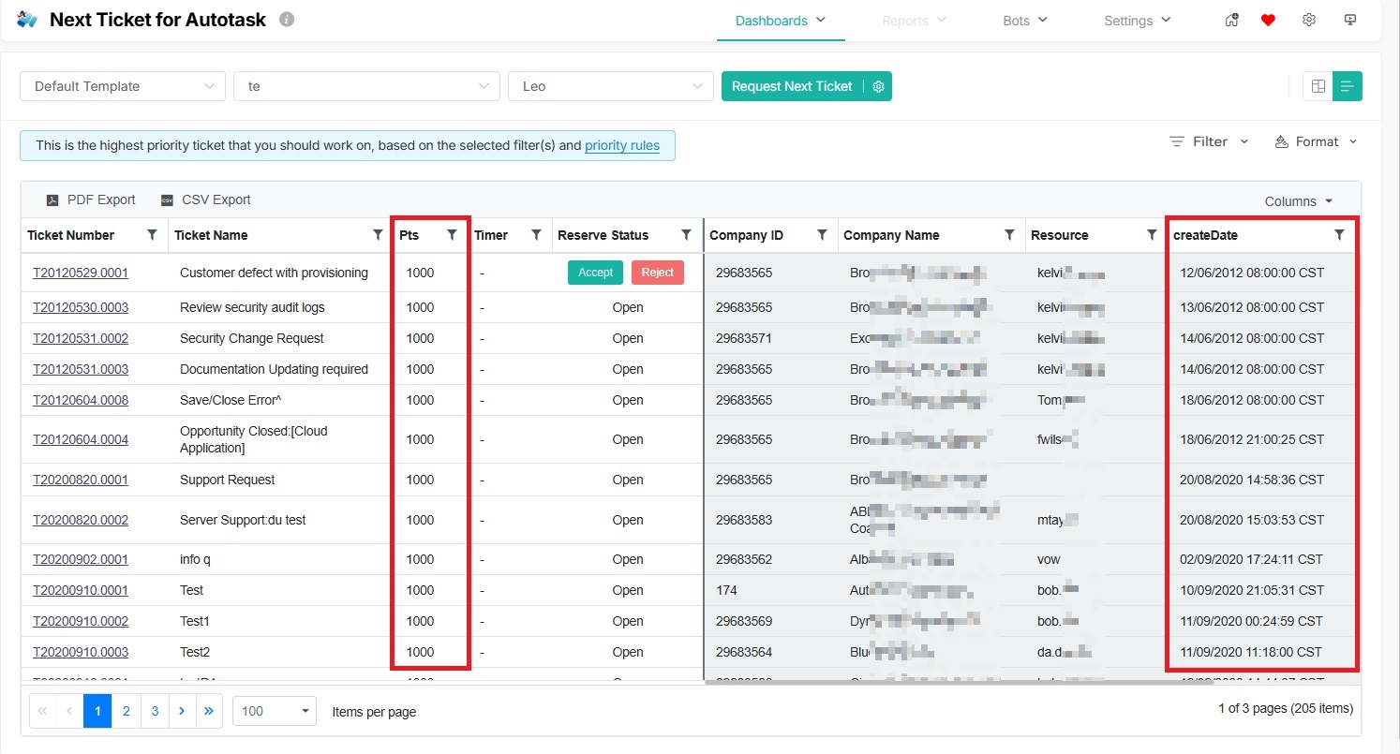Open the Columns chooser dropdown
Screen dimensions: 1400x754
[1298, 201]
